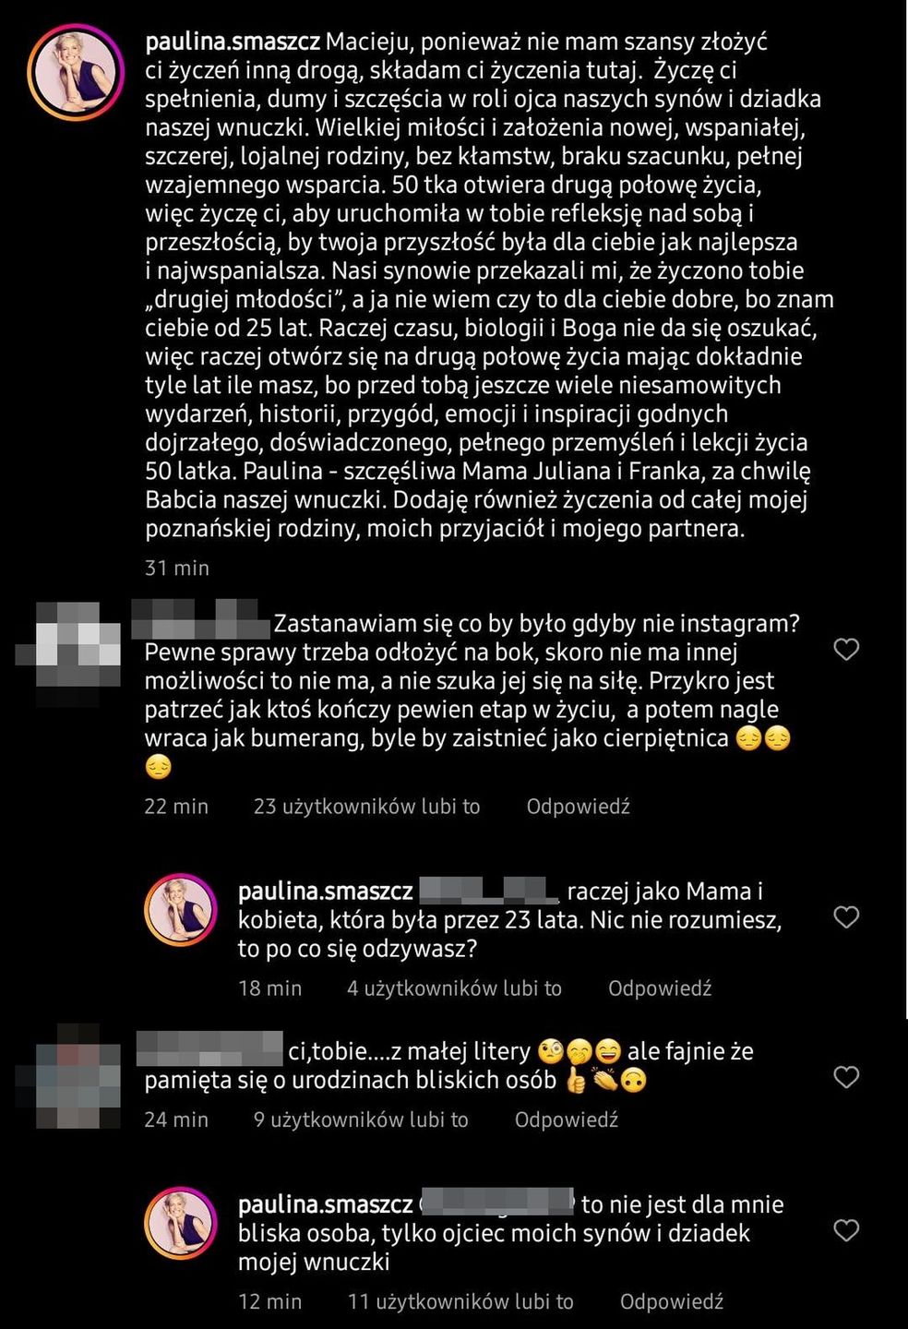View '4 użytkowników lubi to' likes list
Image resolution: width=908 pixels, height=1329 pixels.
coord(454,988)
